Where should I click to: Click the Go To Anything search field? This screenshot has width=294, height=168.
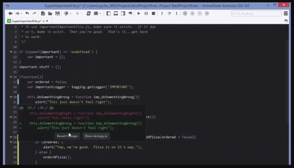pos(256,14)
